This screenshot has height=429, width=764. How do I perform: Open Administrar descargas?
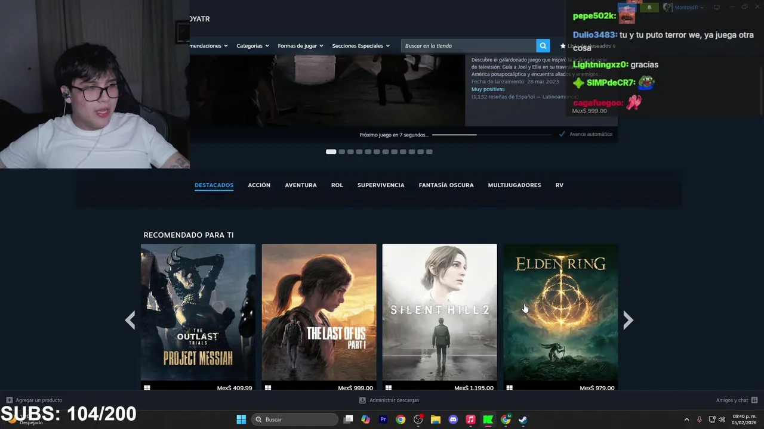[394, 400]
